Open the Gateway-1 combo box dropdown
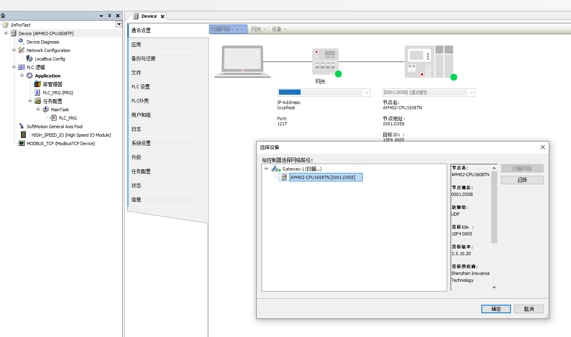 366,92
